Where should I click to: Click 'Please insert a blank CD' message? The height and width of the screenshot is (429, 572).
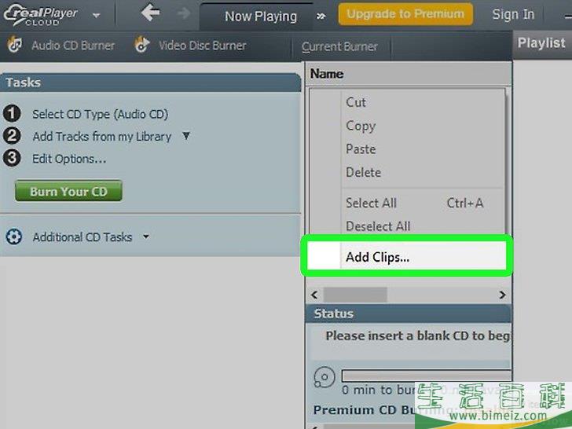click(418, 335)
